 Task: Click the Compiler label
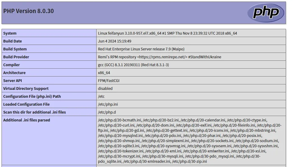(x=11, y=65)
